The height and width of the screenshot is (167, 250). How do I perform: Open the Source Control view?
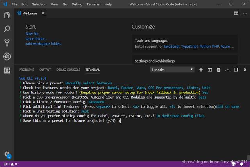tap(7, 43)
